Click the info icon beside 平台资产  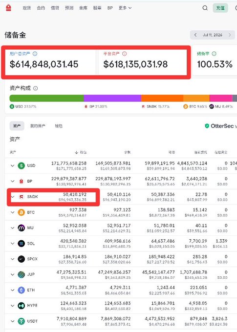tap(125, 54)
